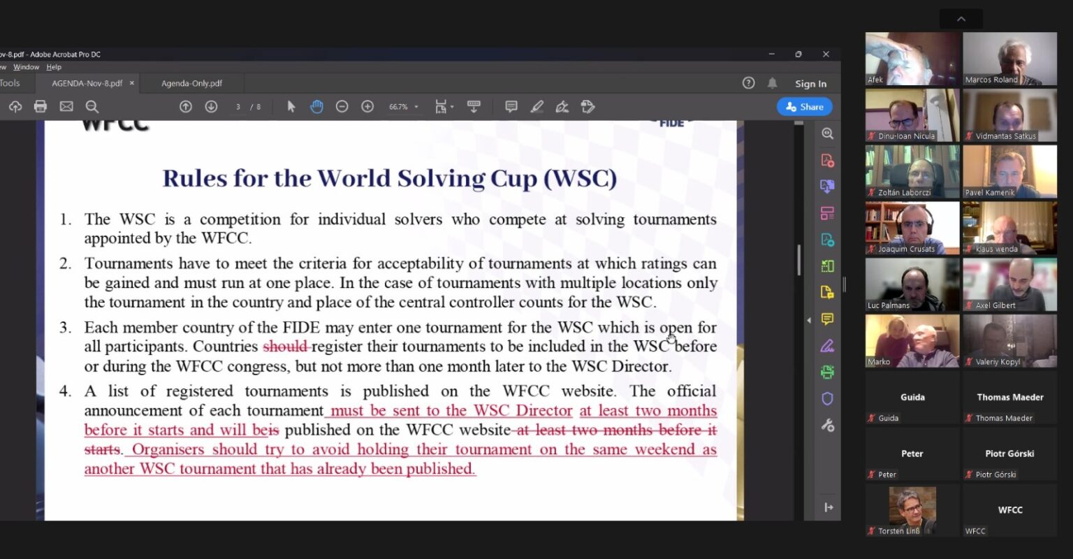
Task: Open the print dialog from the toolbar
Action: [x=40, y=106]
